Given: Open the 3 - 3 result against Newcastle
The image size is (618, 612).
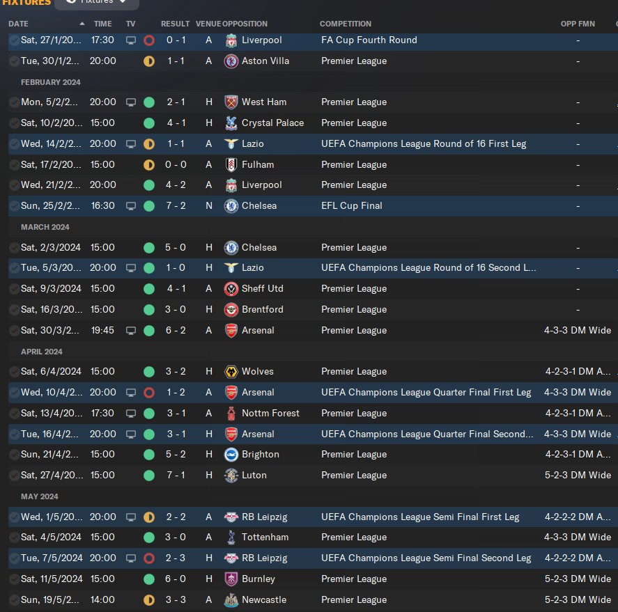Looking at the screenshot, I should tap(176, 599).
